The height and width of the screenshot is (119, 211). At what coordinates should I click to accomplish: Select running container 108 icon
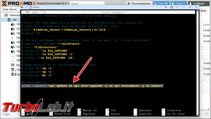point(13,52)
